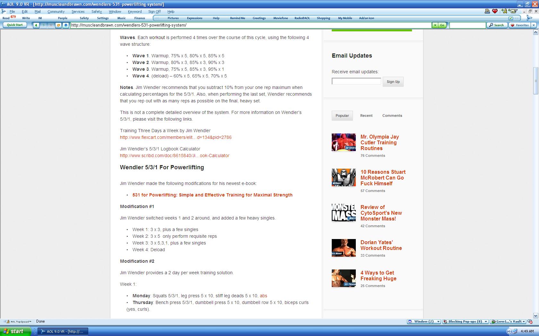Open the Blocking Pop-ups dropdown
This screenshot has height=336, width=539.
point(465,322)
